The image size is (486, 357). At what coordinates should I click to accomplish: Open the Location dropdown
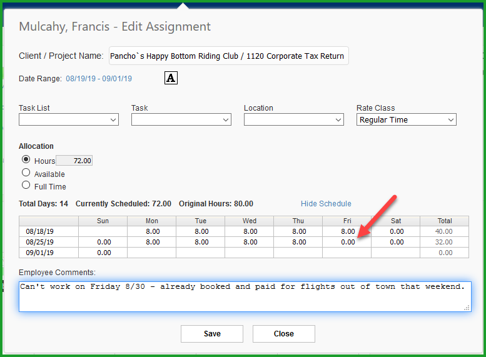(294, 119)
